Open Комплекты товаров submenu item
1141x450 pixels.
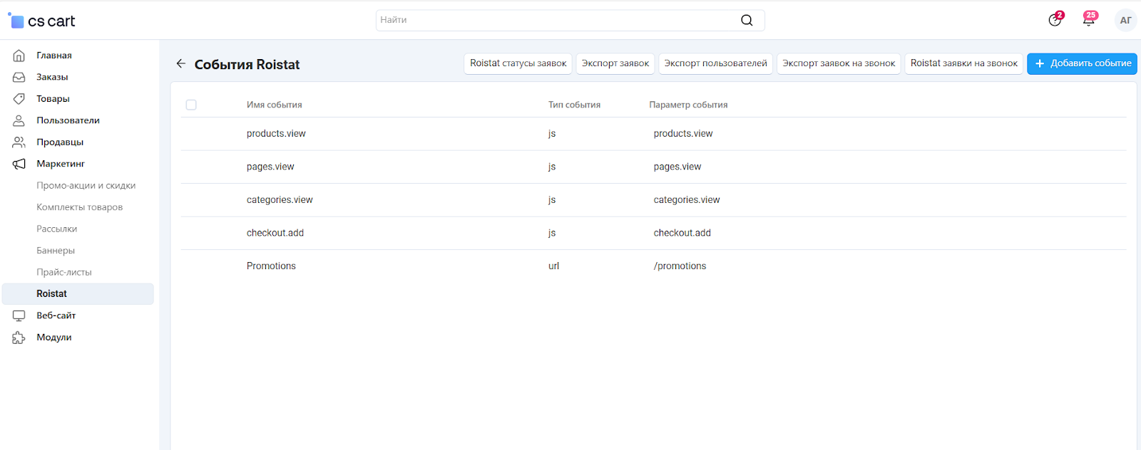pyautogui.click(x=80, y=207)
